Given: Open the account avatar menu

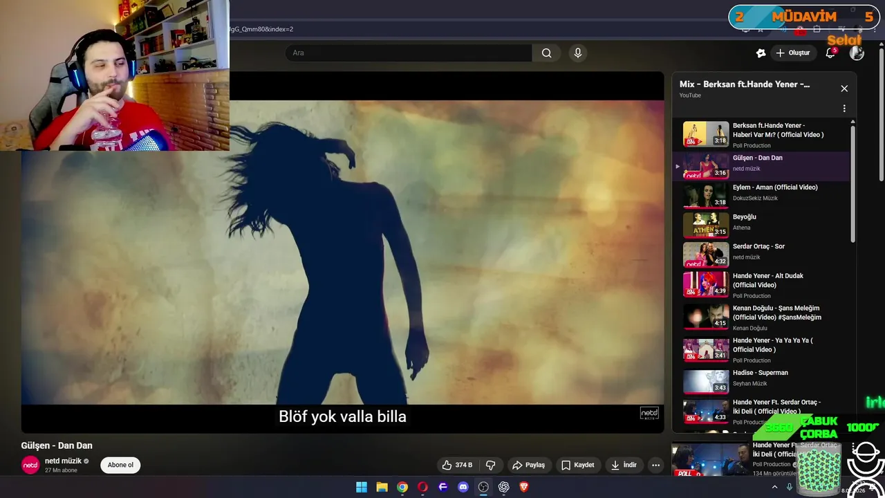Looking at the screenshot, I should click(857, 53).
